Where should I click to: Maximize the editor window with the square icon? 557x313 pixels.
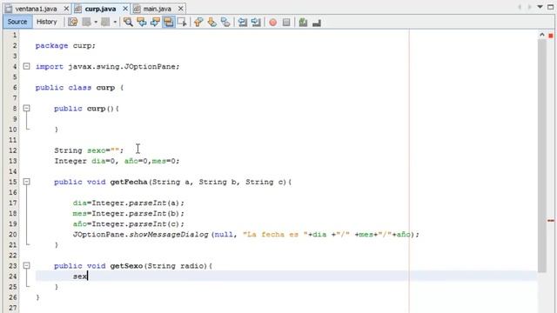point(551,7)
